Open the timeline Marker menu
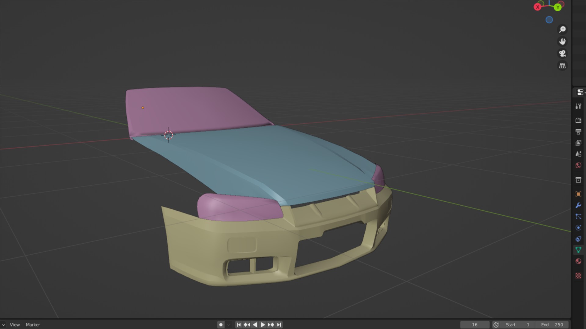586x329 pixels. pos(33,325)
